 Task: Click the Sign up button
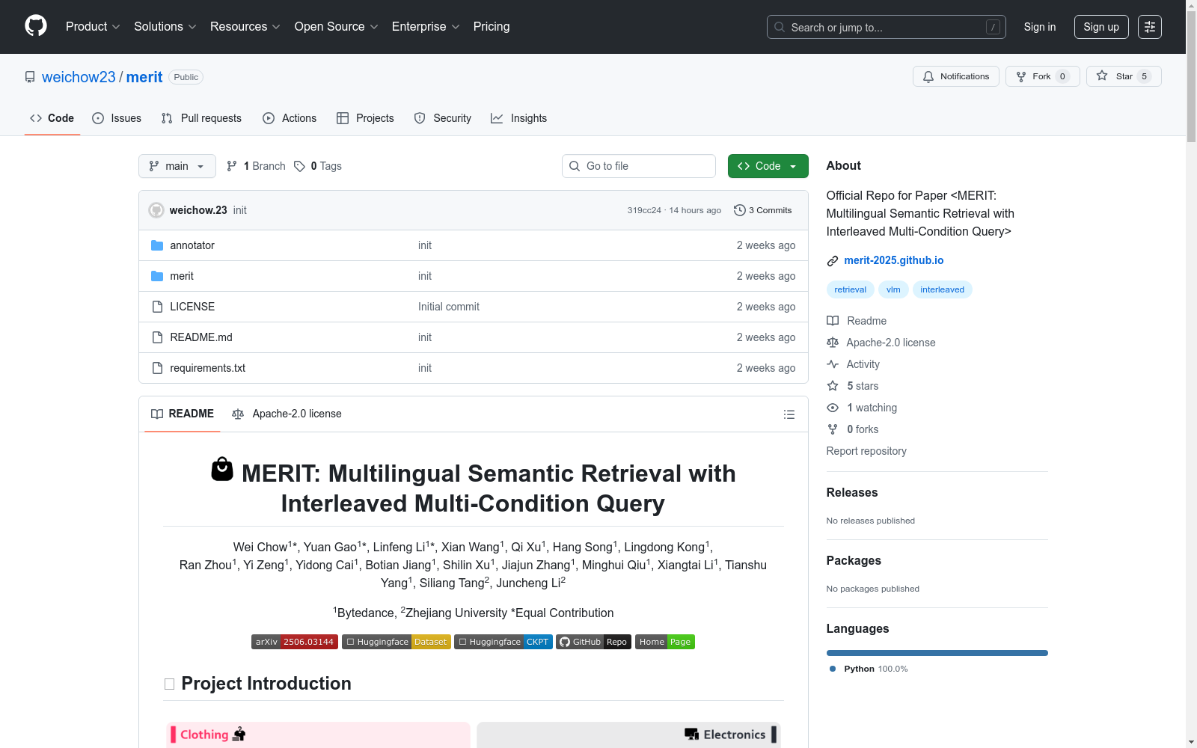pyautogui.click(x=1101, y=27)
